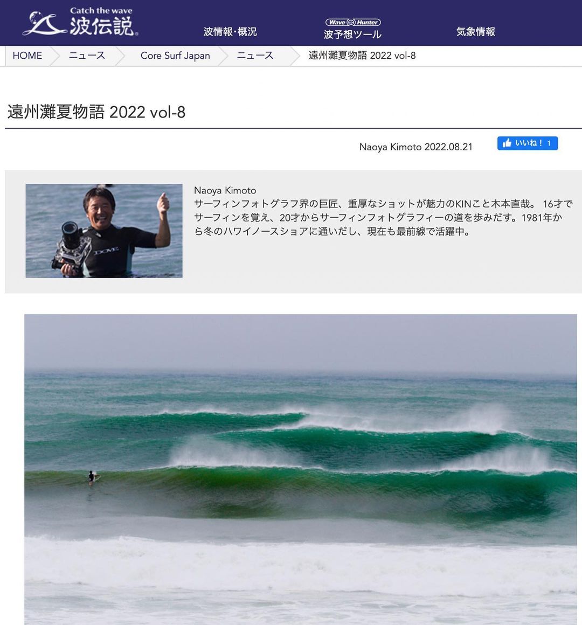Open Core Surf Japan breadcrumb

click(x=175, y=55)
